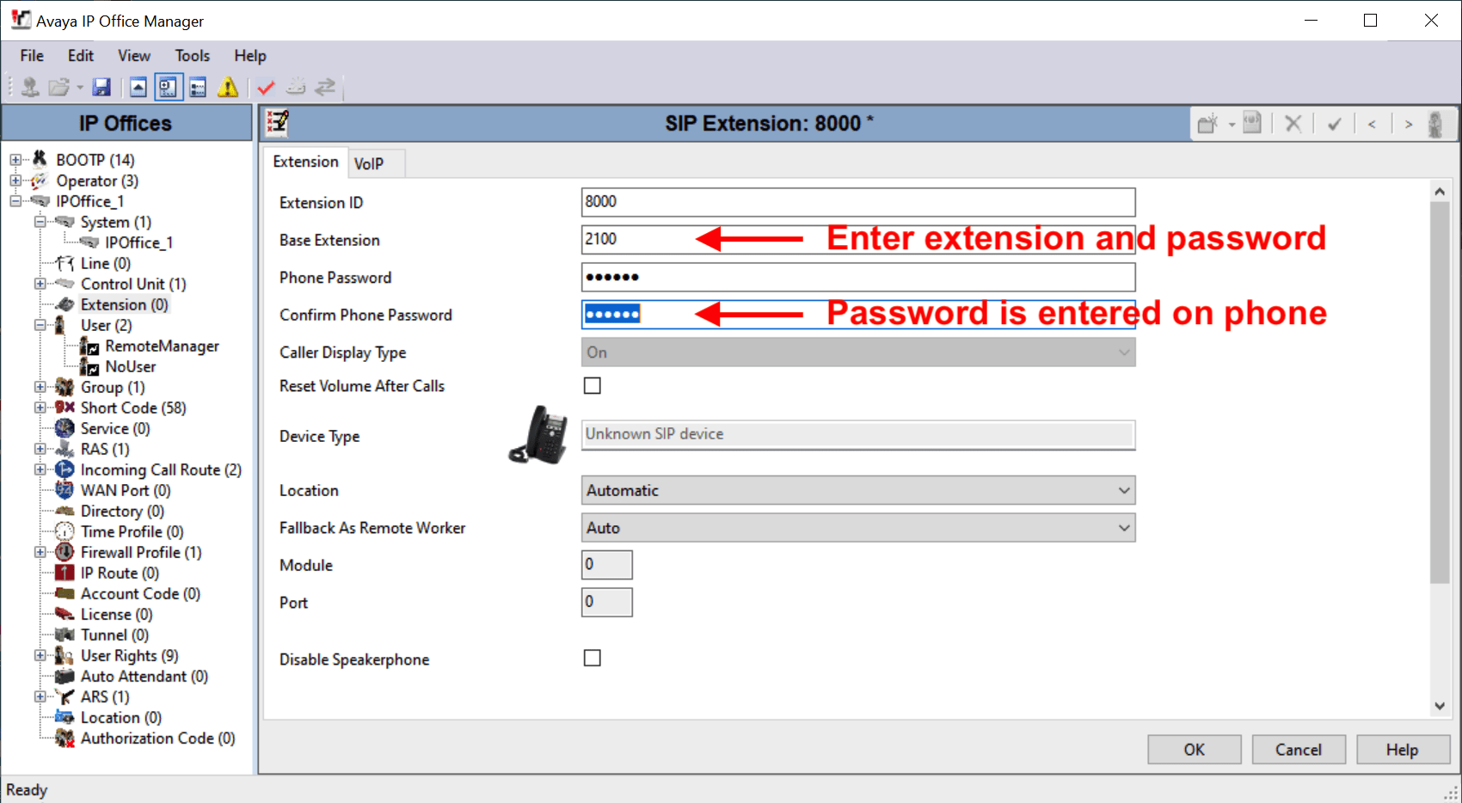Image resolution: width=1462 pixels, height=803 pixels.
Task: Click the form scrollbar down arrow
Action: (x=1440, y=706)
